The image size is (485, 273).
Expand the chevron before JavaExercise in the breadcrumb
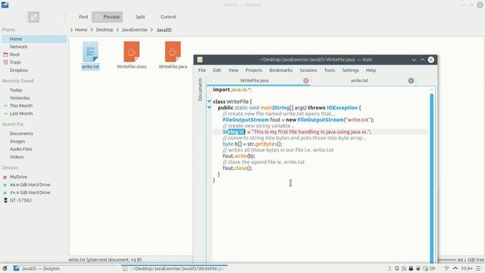(118, 30)
